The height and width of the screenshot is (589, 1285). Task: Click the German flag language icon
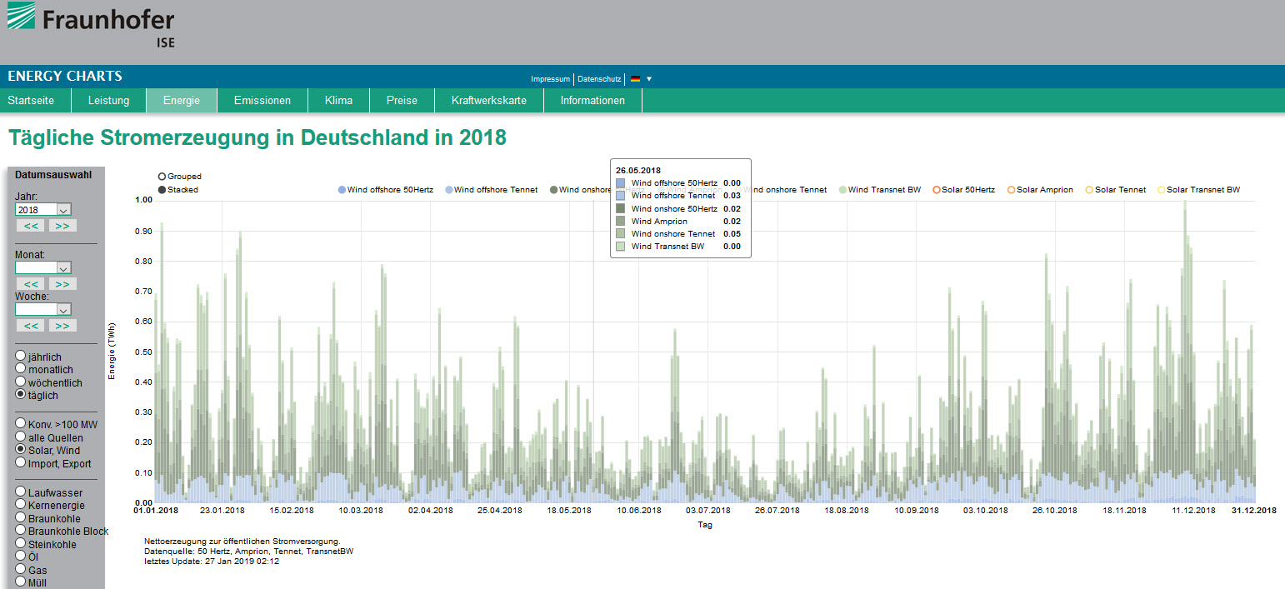point(635,79)
